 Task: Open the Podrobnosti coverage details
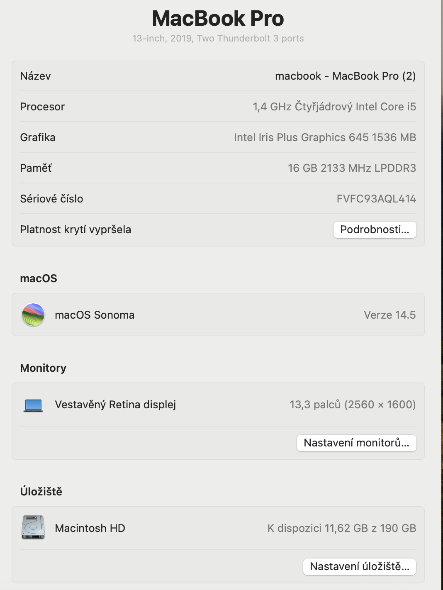(375, 230)
